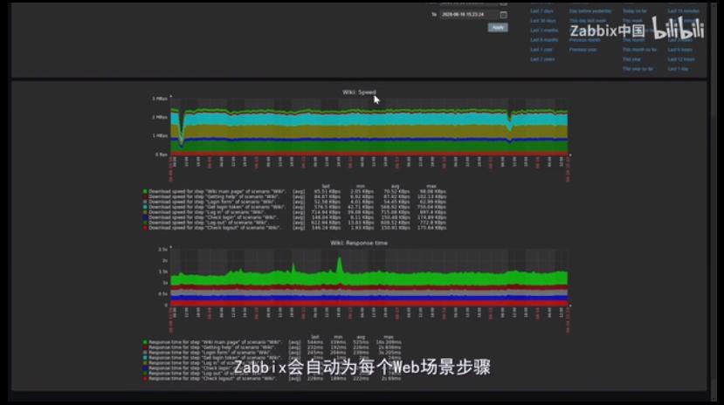Click cyan swatch for Get login token download speed
The height and width of the screenshot is (405, 724).
tap(145, 207)
